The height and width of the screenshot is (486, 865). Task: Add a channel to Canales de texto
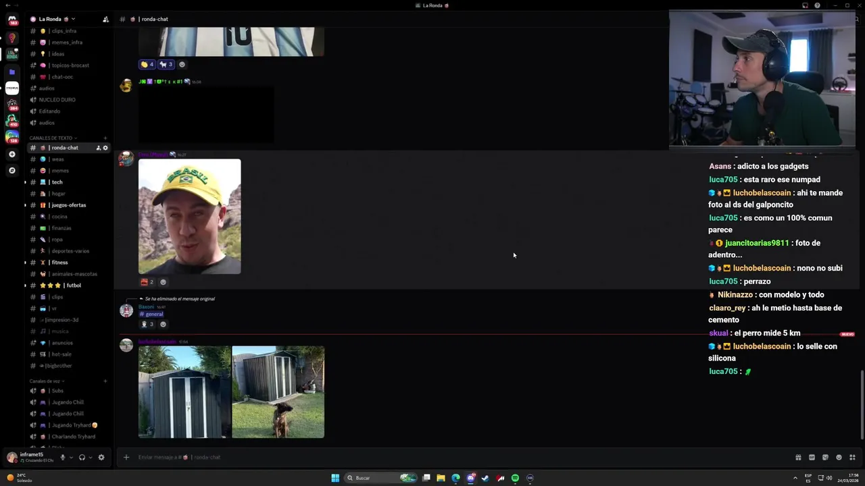[105, 138]
